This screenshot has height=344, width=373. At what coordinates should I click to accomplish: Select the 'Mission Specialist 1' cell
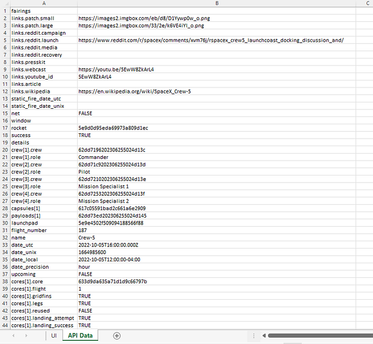coord(217,187)
